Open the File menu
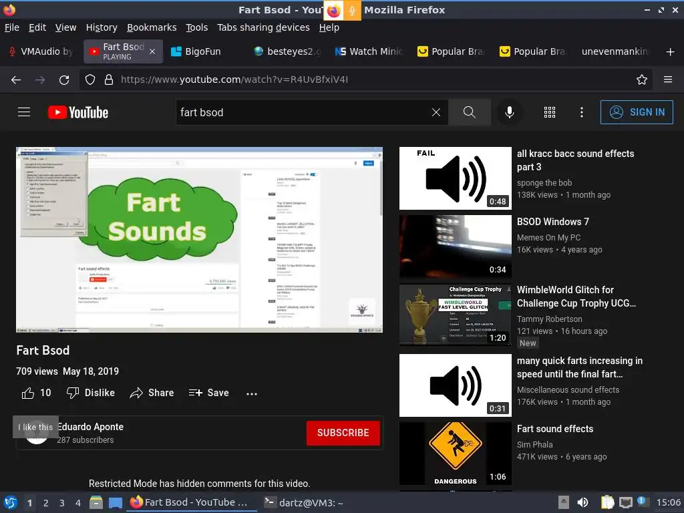The width and height of the screenshot is (684, 513). point(12,27)
